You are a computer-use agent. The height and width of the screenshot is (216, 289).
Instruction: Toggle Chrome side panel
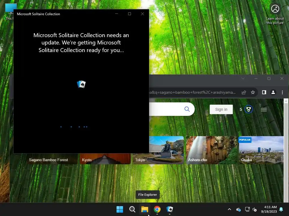coord(264,92)
